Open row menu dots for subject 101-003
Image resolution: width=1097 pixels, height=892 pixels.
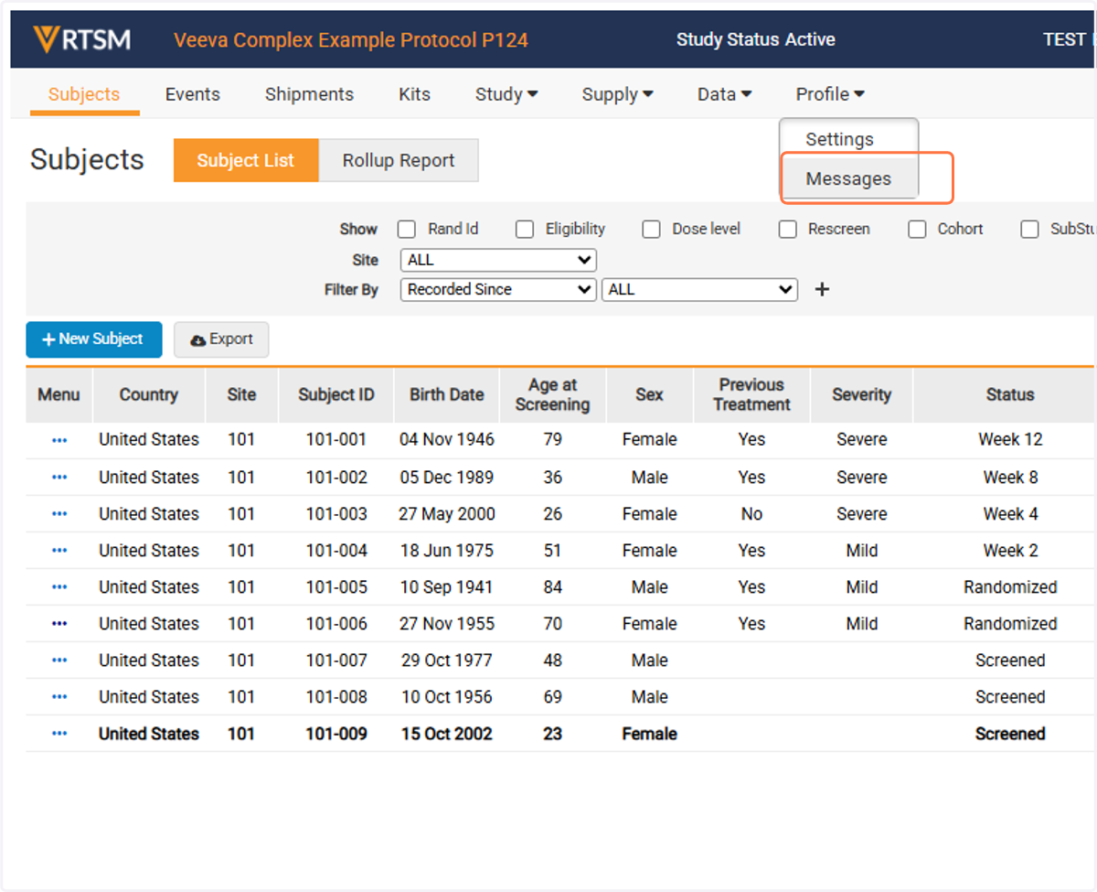pos(59,513)
